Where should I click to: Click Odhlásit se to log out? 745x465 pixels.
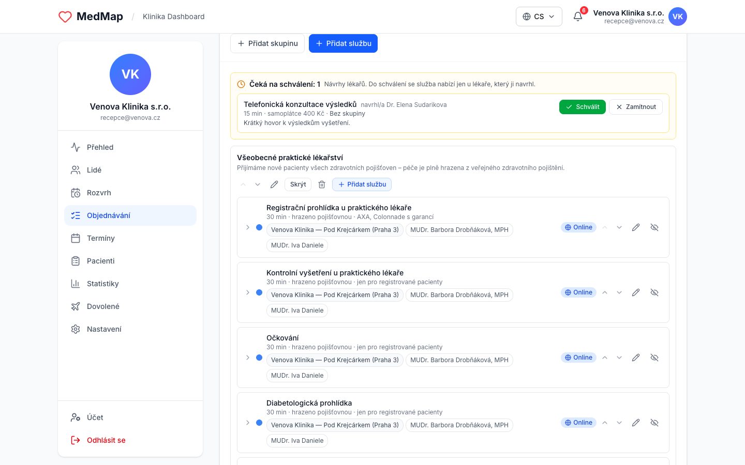(130, 440)
